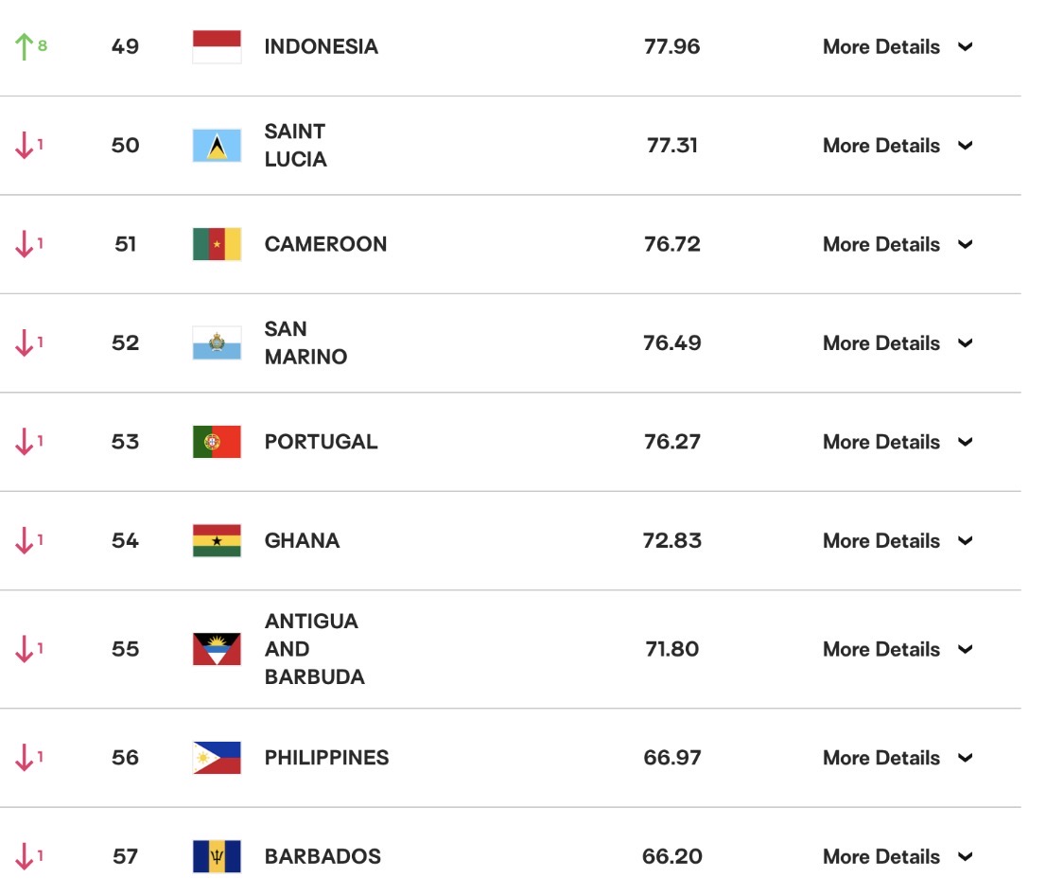The height and width of the screenshot is (895, 1046).
Task: Click the Saint Lucia flag icon
Action: tap(217, 146)
